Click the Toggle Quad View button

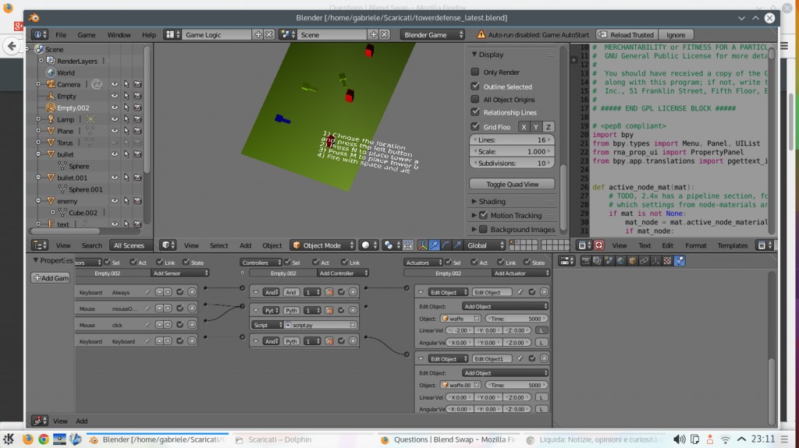[x=511, y=184]
